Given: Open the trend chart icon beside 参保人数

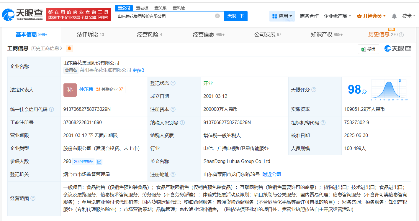Looking at the screenshot, I should (99, 161).
